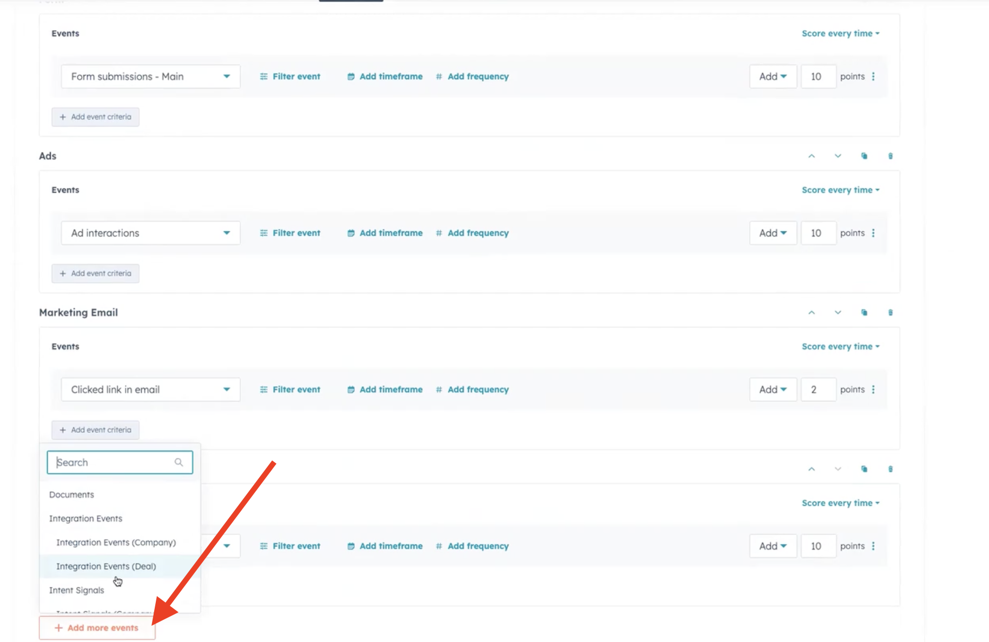The height and width of the screenshot is (642, 989).
Task: Select Integration Events (Deal) from the list
Action: coord(106,566)
